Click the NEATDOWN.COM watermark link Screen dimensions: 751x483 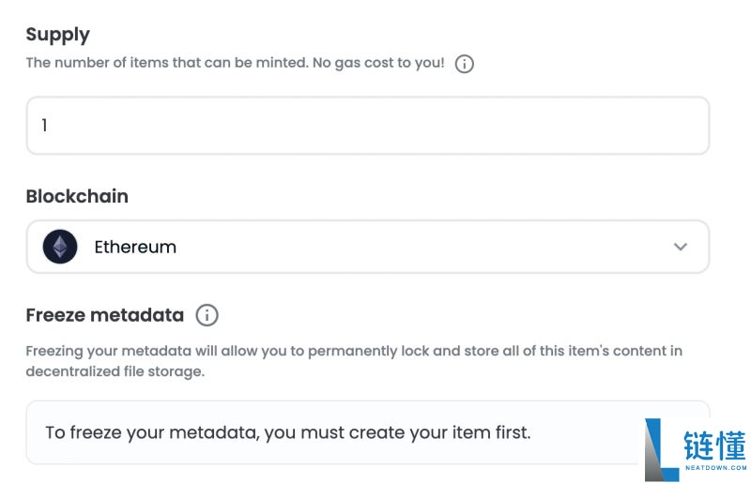click(715, 468)
